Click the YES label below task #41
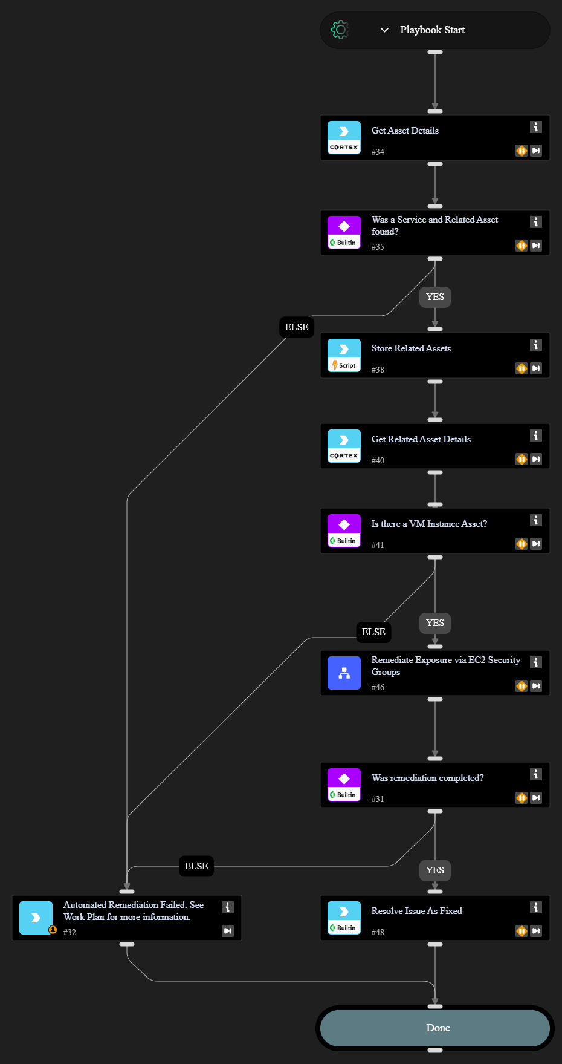 pos(435,623)
